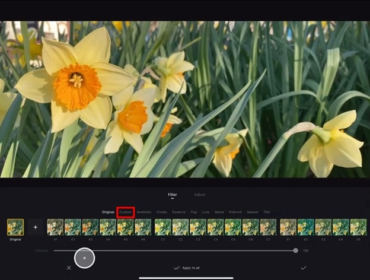Apply the C2 filter thumbnail

tap(180, 227)
